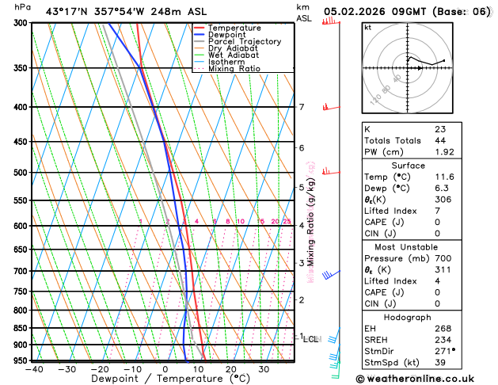The width and height of the screenshot is (498, 385).
Task: Select the 'Dewpoint' legend label
Action: coord(226,35)
